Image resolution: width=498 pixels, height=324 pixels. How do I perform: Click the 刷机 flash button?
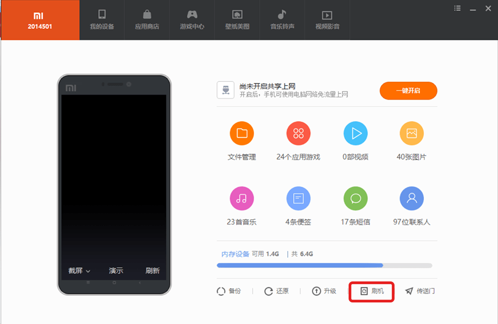pyautogui.click(x=372, y=291)
